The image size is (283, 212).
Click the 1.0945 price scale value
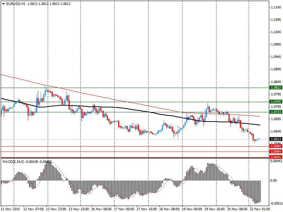tap(276, 57)
